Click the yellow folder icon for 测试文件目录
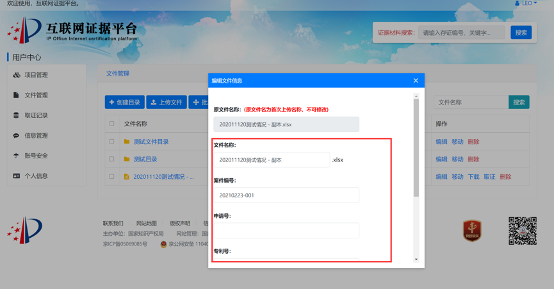Screen dimensions: 554x289 [x=127, y=142]
